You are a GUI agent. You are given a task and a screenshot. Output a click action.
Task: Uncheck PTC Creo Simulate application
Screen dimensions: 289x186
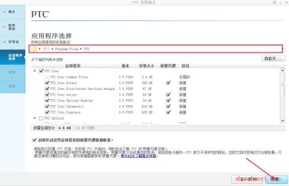click(x=47, y=112)
